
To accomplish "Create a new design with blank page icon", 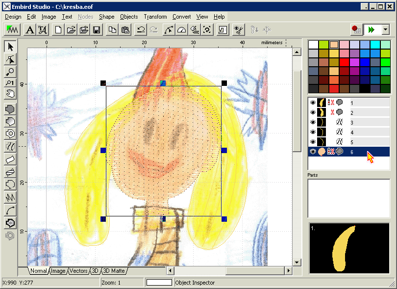I will pos(58,29).
